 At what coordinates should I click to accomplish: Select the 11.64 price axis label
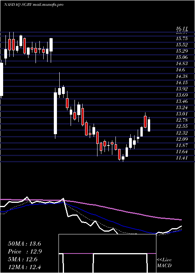[182, 152]
